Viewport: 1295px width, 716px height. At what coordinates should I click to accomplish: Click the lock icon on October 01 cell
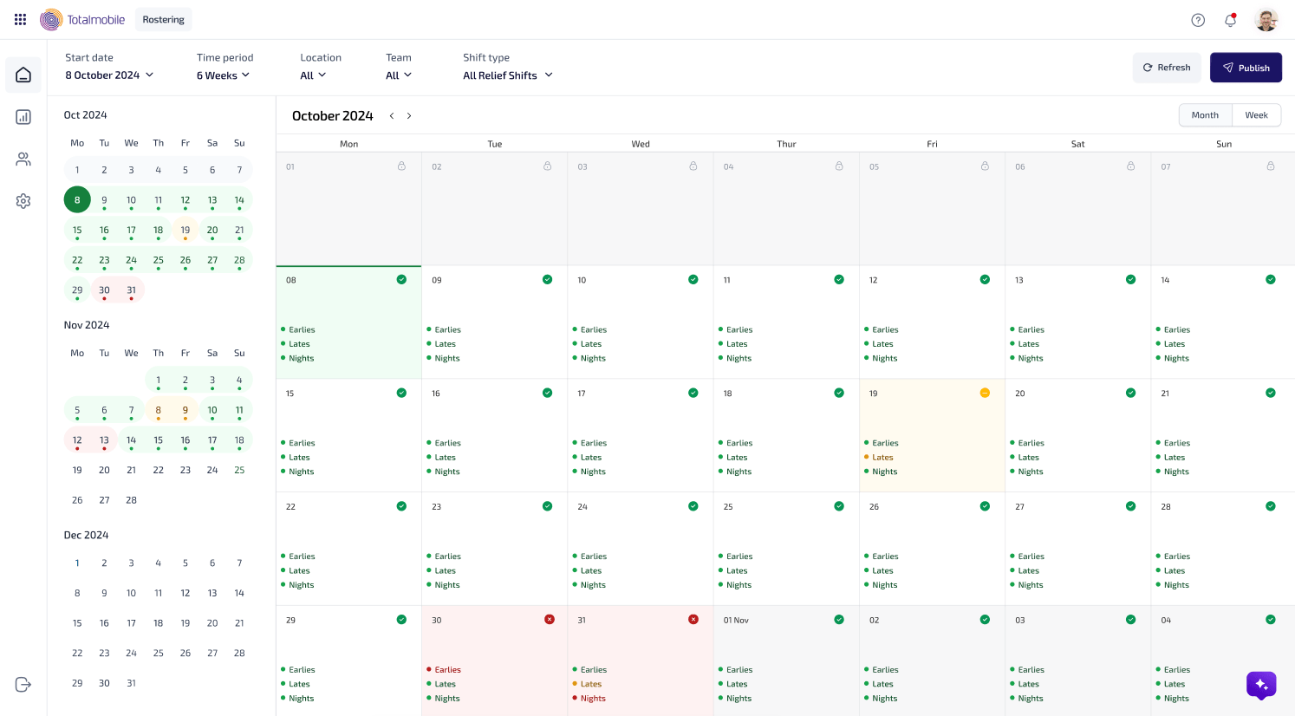[x=402, y=166]
